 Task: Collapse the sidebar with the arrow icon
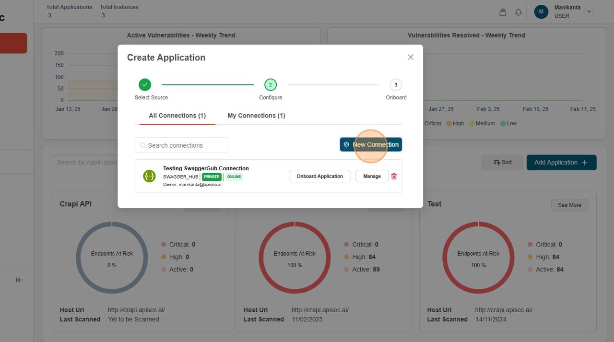[x=19, y=280]
